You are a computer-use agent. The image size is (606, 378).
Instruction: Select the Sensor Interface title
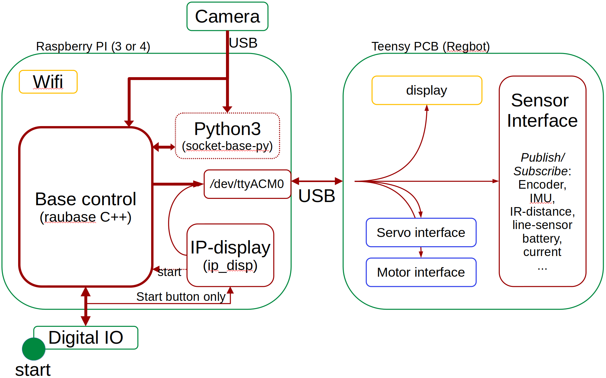542,111
